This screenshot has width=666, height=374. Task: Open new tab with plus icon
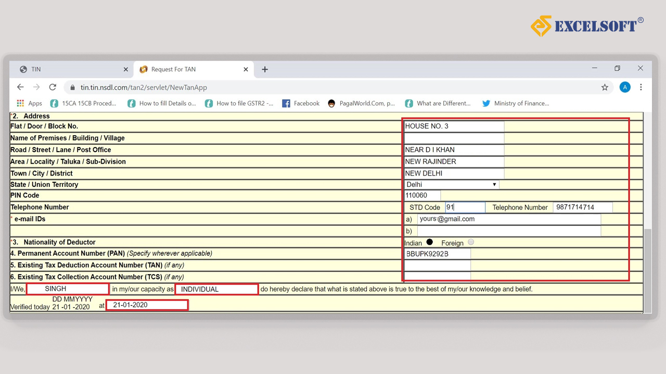(265, 69)
